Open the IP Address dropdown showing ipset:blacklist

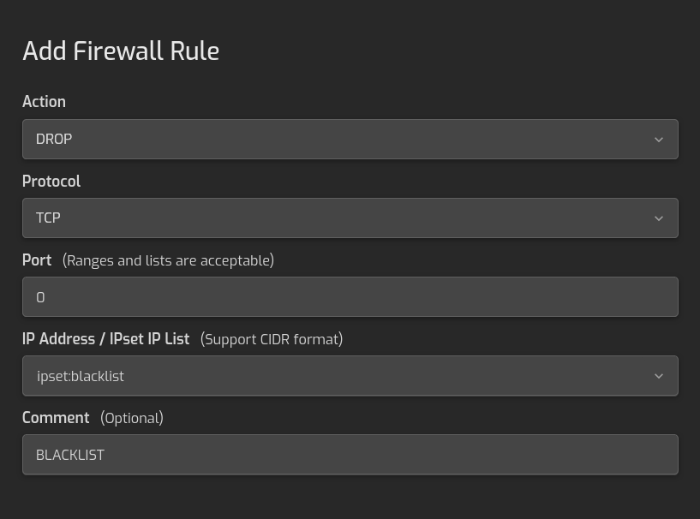[350, 376]
